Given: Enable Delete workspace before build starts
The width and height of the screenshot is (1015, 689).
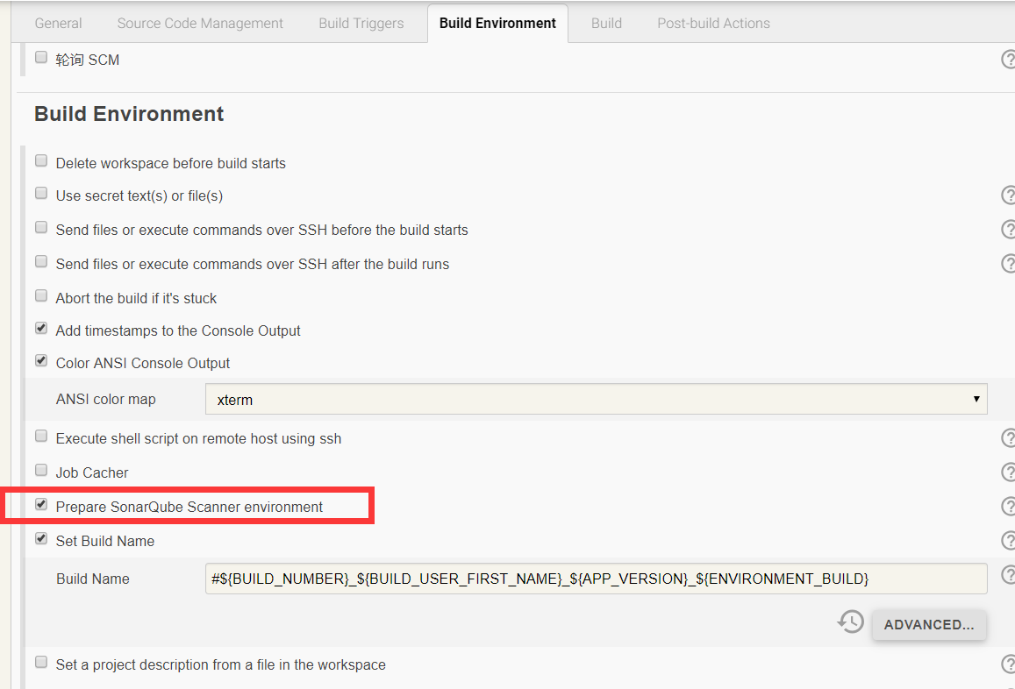Looking at the screenshot, I should pos(41,161).
